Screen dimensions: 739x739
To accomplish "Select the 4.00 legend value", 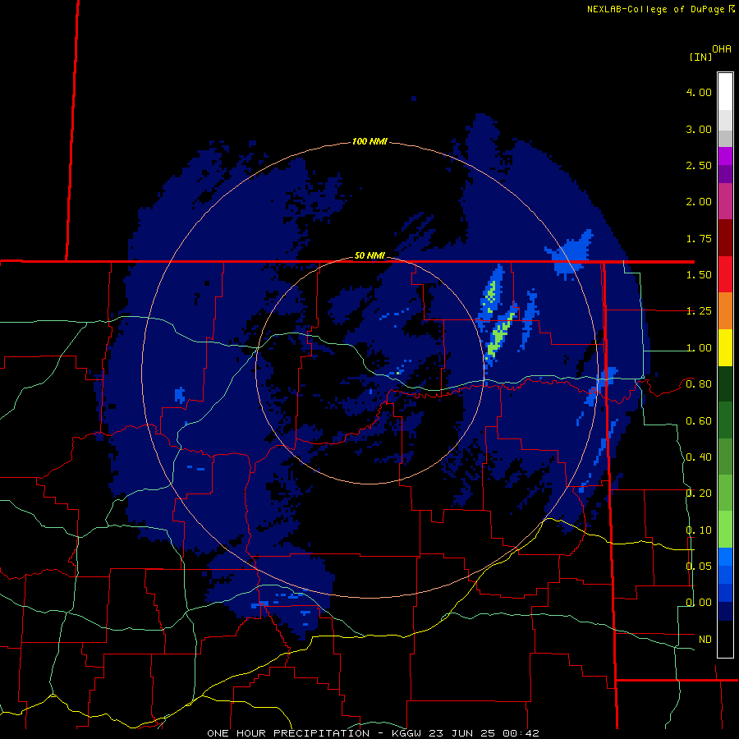I will tap(699, 92).
